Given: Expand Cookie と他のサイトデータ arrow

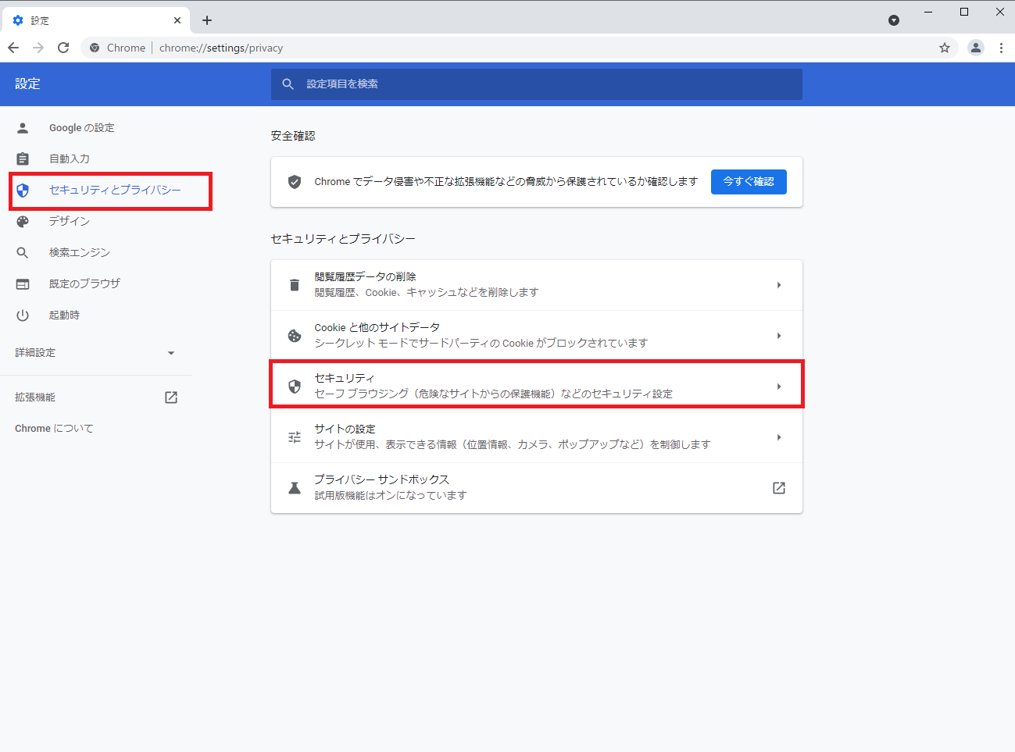Looking at the screenshot, I should click(778, 336).
